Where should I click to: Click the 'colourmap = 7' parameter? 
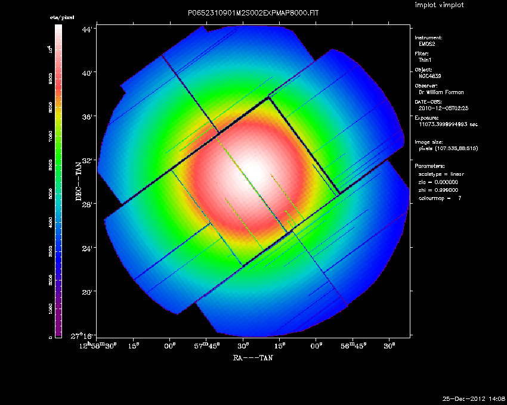click(x=440, y=197)
